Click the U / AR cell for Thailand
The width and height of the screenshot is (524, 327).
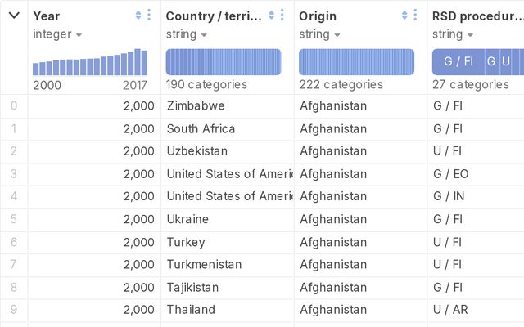[450, 310]
